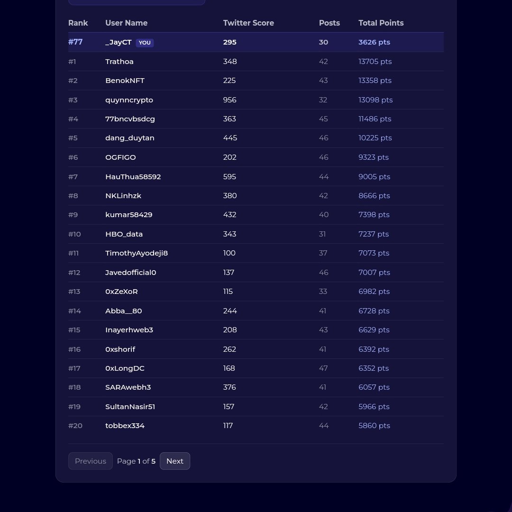This screenshot has height=512, width=512.
Task: Click the 6629 pts total points value
Action: coord(374,330)
